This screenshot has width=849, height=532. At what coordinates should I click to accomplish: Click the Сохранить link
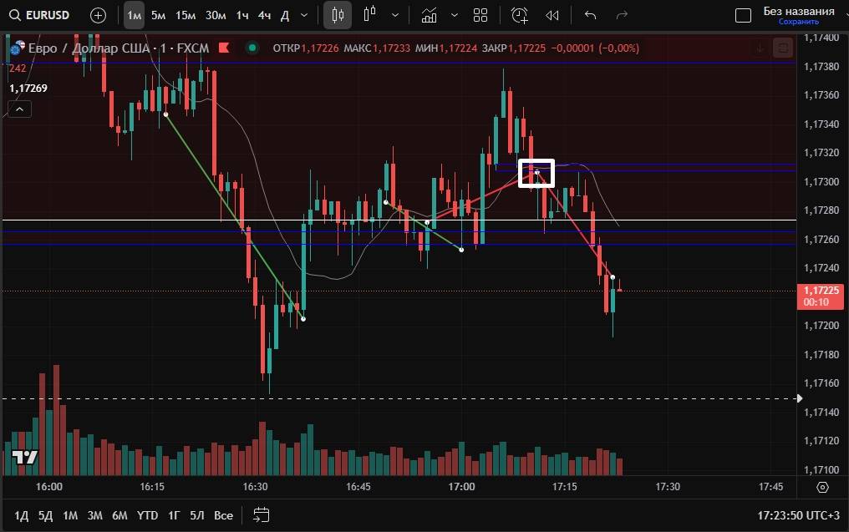(799, 23)
